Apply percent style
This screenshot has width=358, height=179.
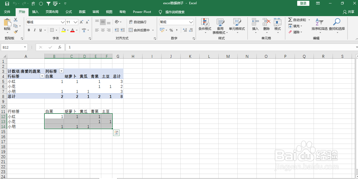(x=171, y=30)
